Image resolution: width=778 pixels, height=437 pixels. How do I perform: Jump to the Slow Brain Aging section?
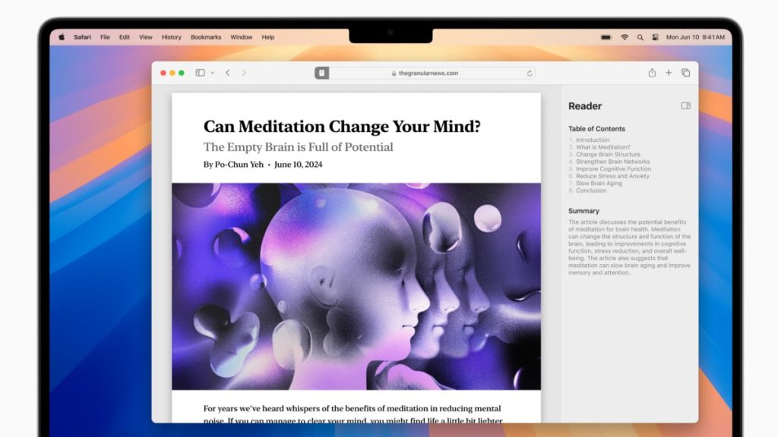[599, 183]
